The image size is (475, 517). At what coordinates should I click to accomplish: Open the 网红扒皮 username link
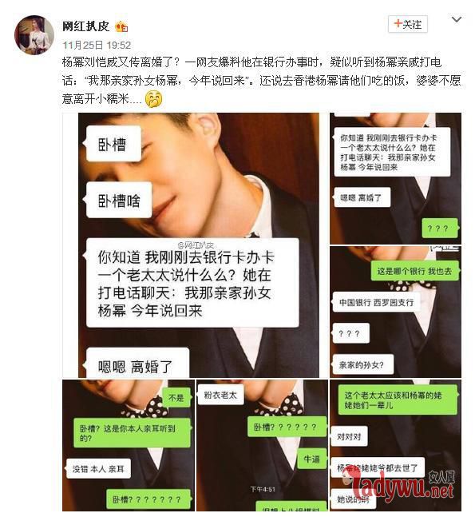86,26
